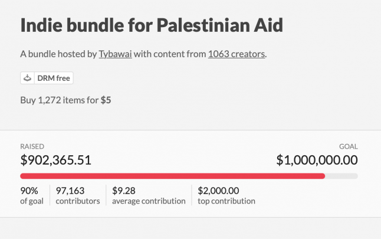Click the Buy 1,272 items text
The height and width of the screenshot is (239, 381).
pyautogui.click(x=58, y=100)
